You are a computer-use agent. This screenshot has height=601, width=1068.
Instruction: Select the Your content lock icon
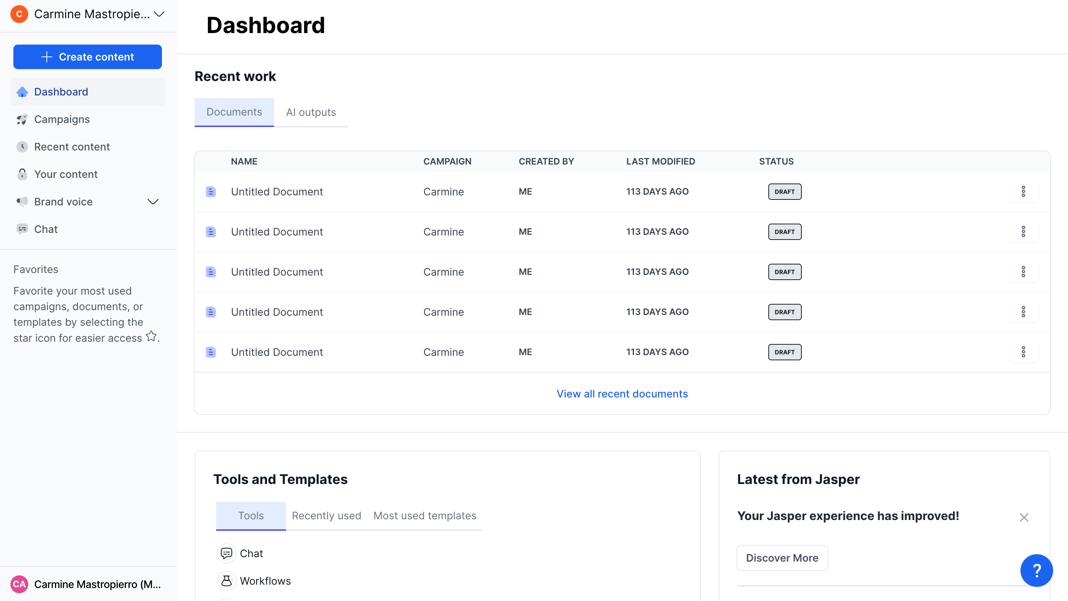tap(22, 174)
